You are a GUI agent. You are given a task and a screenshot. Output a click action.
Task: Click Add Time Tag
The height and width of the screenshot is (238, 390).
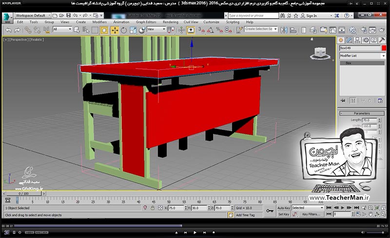[x=245, y=215]
